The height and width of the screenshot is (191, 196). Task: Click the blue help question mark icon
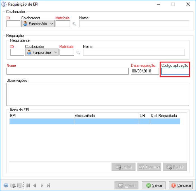click(6, 185)
